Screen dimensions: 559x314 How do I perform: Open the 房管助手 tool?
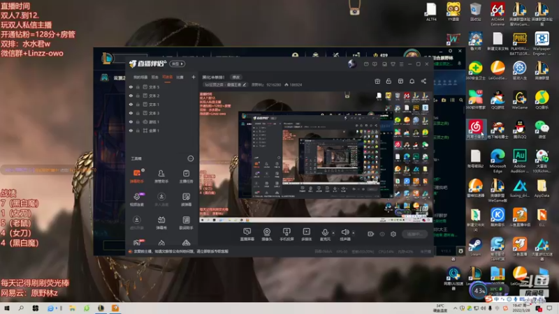161,176
